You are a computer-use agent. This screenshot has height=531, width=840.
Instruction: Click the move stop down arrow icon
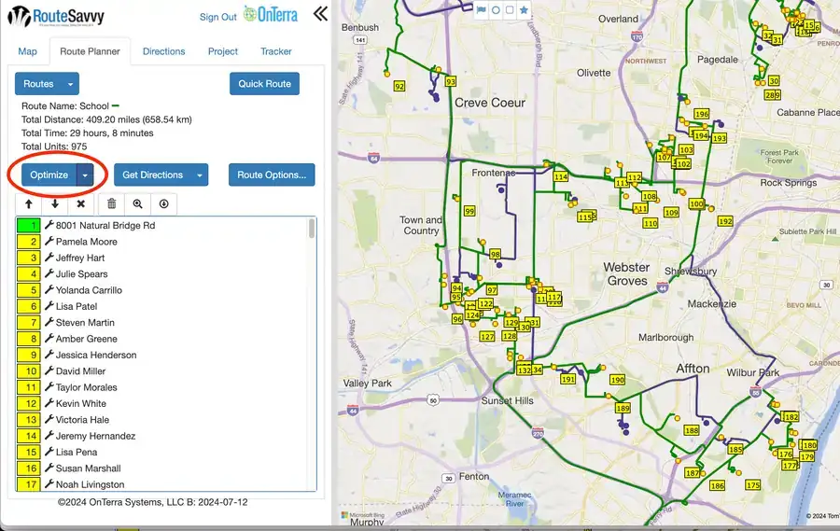55,203
